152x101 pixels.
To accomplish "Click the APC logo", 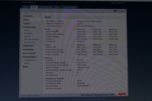I will 122,94.
